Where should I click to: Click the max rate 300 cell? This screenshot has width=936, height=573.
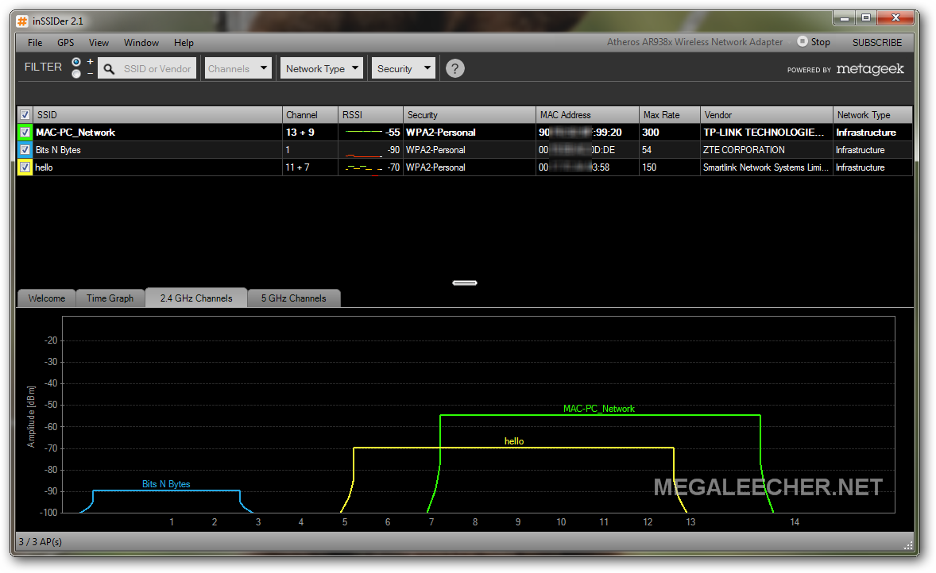(x=670, y=133)
